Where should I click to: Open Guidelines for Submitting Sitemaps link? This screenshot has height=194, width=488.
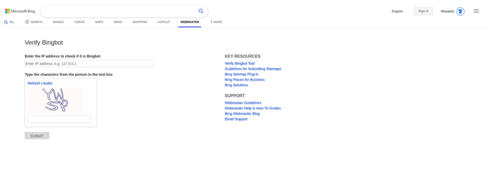click(x=253, y=68)
